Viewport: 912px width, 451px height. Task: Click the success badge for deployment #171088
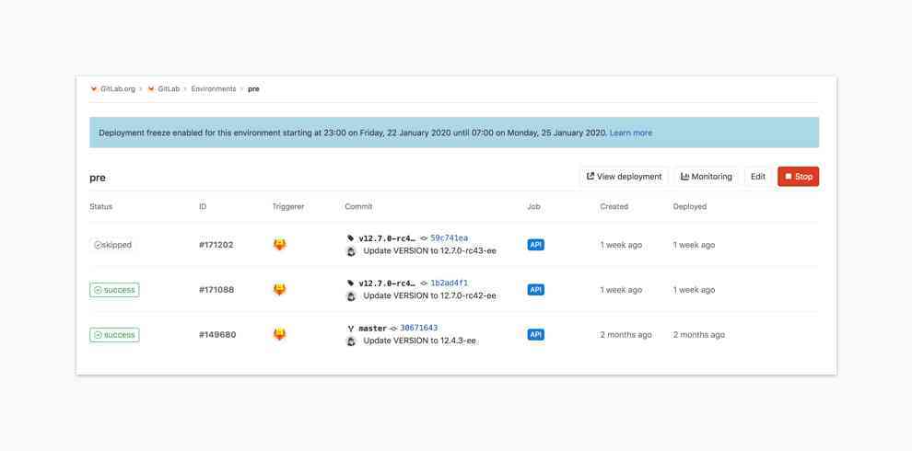(x=114, y=290)
